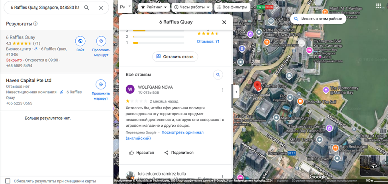Click PAUL restaurant marker on map
Screen dimensions: 388x184
click(x=267, y=42)
